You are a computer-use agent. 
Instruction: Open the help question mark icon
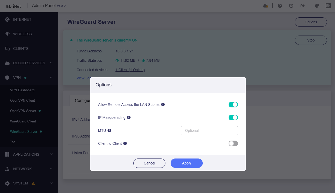coord(280,6)
